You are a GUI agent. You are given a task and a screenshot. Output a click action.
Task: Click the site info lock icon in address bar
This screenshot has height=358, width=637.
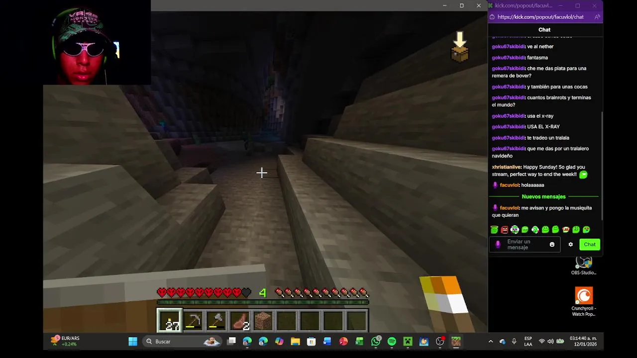pos(492,17)
